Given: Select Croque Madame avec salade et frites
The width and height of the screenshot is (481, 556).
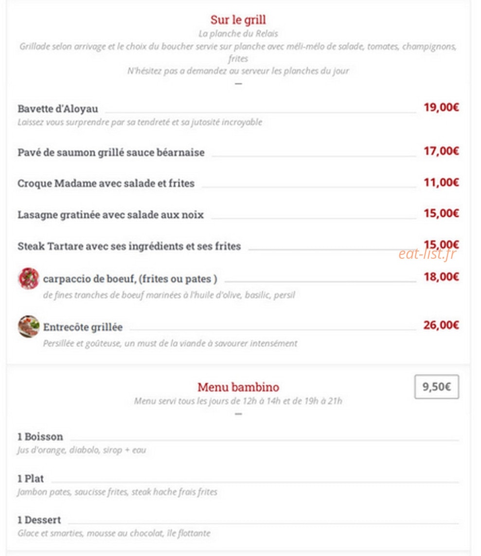Looking at the screenshot, I should point(106,183).
